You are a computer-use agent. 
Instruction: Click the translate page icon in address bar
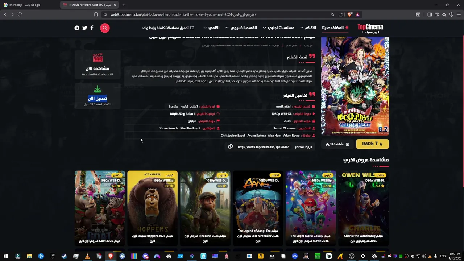[x=332, y=14]
